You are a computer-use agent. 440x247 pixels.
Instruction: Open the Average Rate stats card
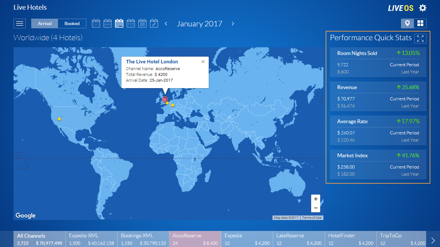(378, 131)
